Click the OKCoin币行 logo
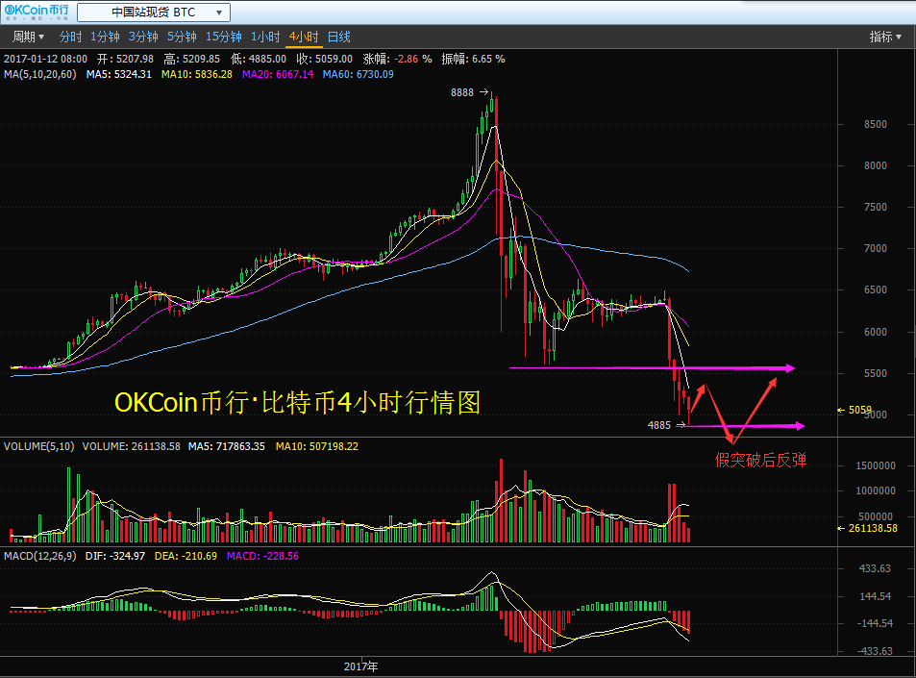 (37, 12)
